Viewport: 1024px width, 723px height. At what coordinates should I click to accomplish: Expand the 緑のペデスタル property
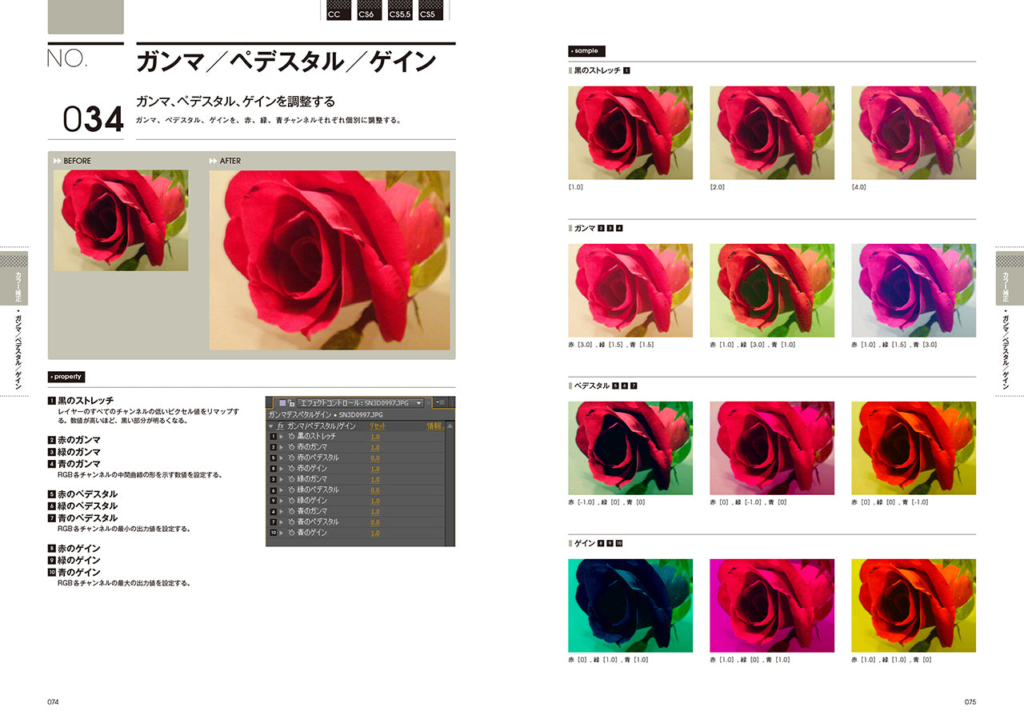pyautogui.click(x=281, y=490)
